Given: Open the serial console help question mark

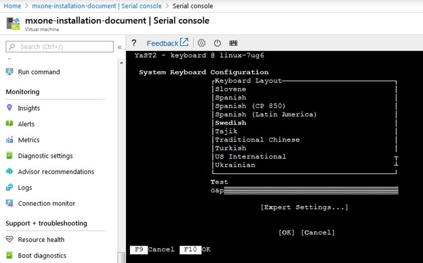Looking at the screenshot, I should (134, 43).
